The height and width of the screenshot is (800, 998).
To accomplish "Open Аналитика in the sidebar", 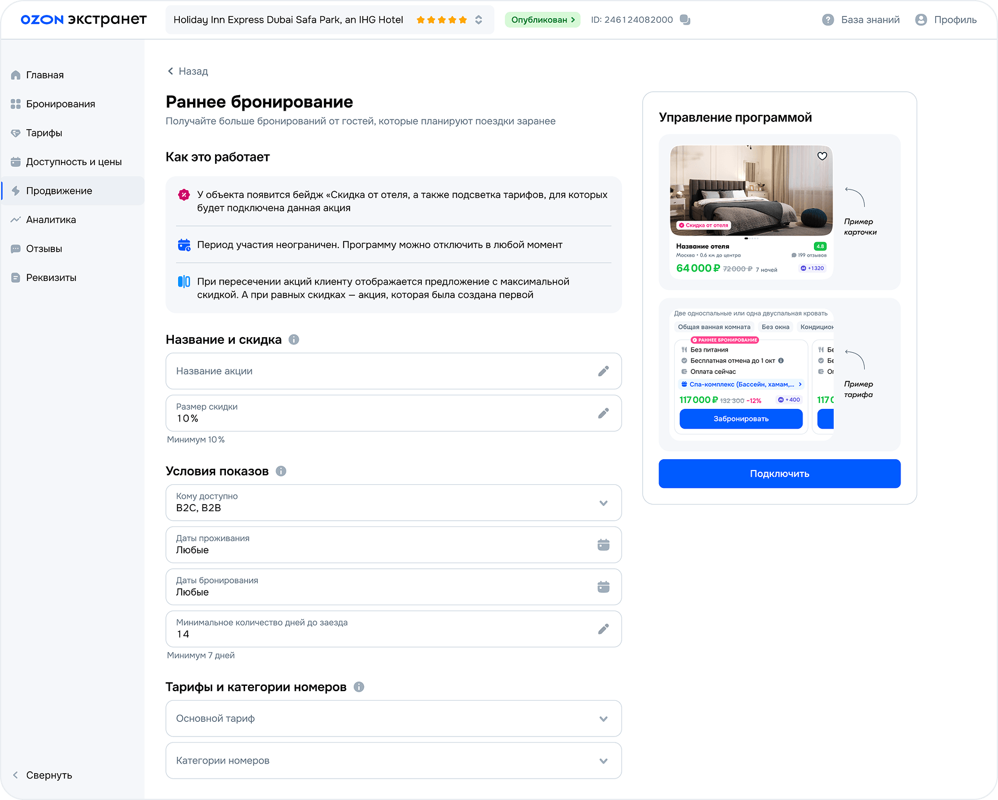I will 73,219.
